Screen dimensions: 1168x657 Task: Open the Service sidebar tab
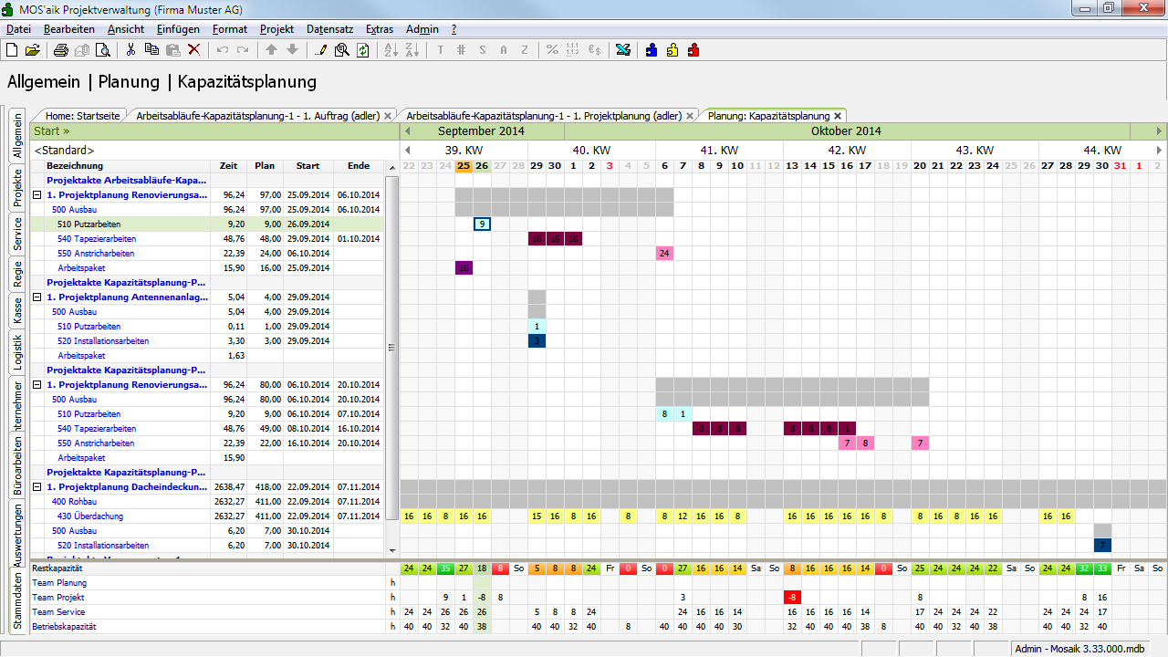coord(17,235)
